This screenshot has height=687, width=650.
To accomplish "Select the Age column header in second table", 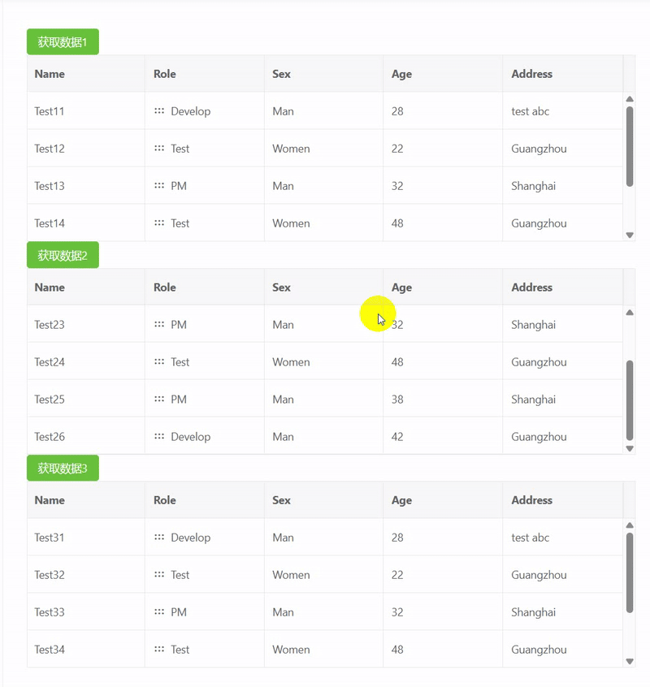I will pyautogui.click(x=401, y=287).
